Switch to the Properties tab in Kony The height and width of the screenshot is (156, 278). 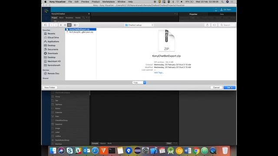coord(193,14)
